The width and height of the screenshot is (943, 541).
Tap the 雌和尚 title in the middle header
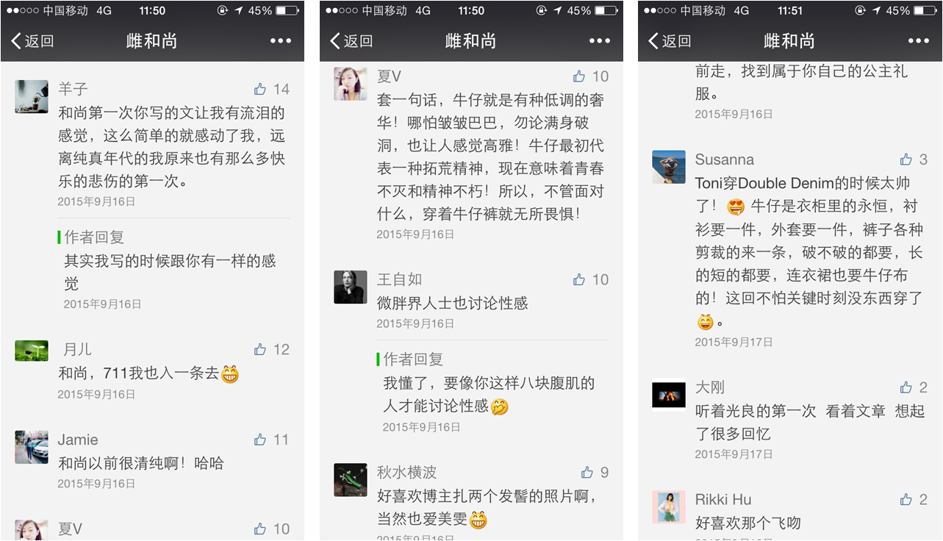pyautogui.click(x=471, y=41)
